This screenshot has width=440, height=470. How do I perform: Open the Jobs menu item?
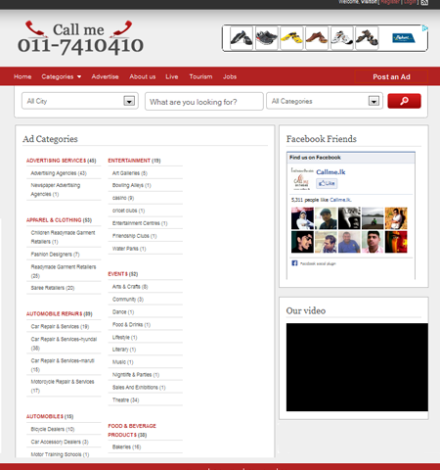pyautogui.click(x=230, y=76)
